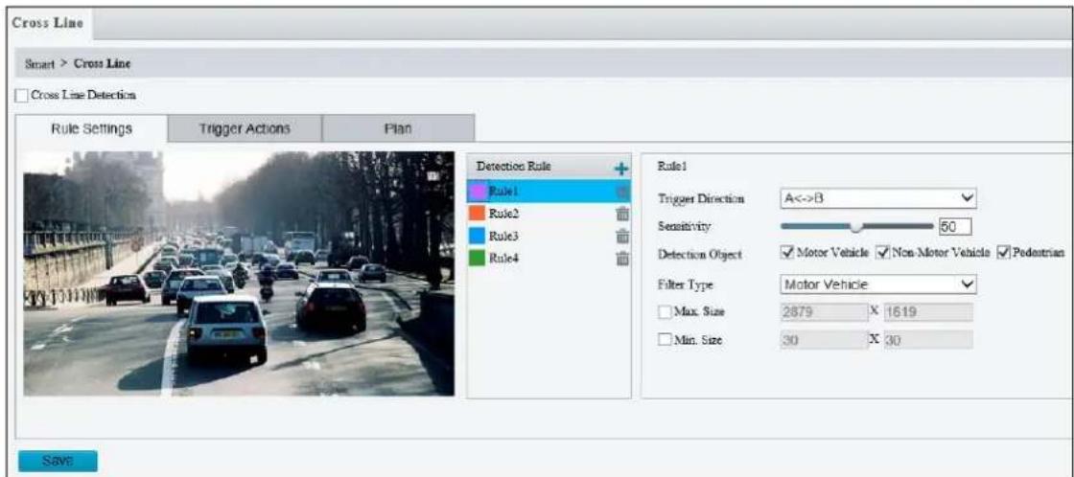
Task: Select Rule1 in detection rule list
Action: pyautogui.click(x=549, y=192)
